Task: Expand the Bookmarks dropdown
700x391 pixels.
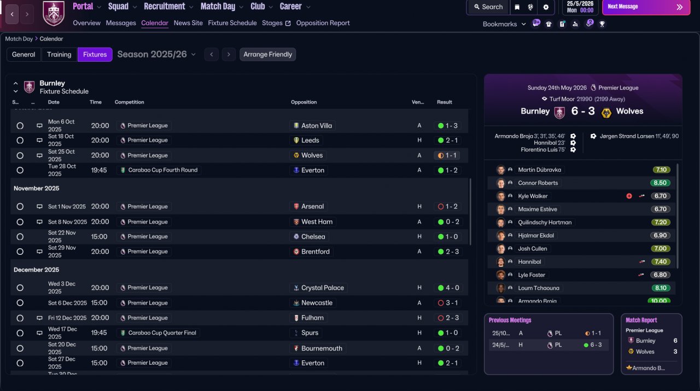Action: click(504, 24)
